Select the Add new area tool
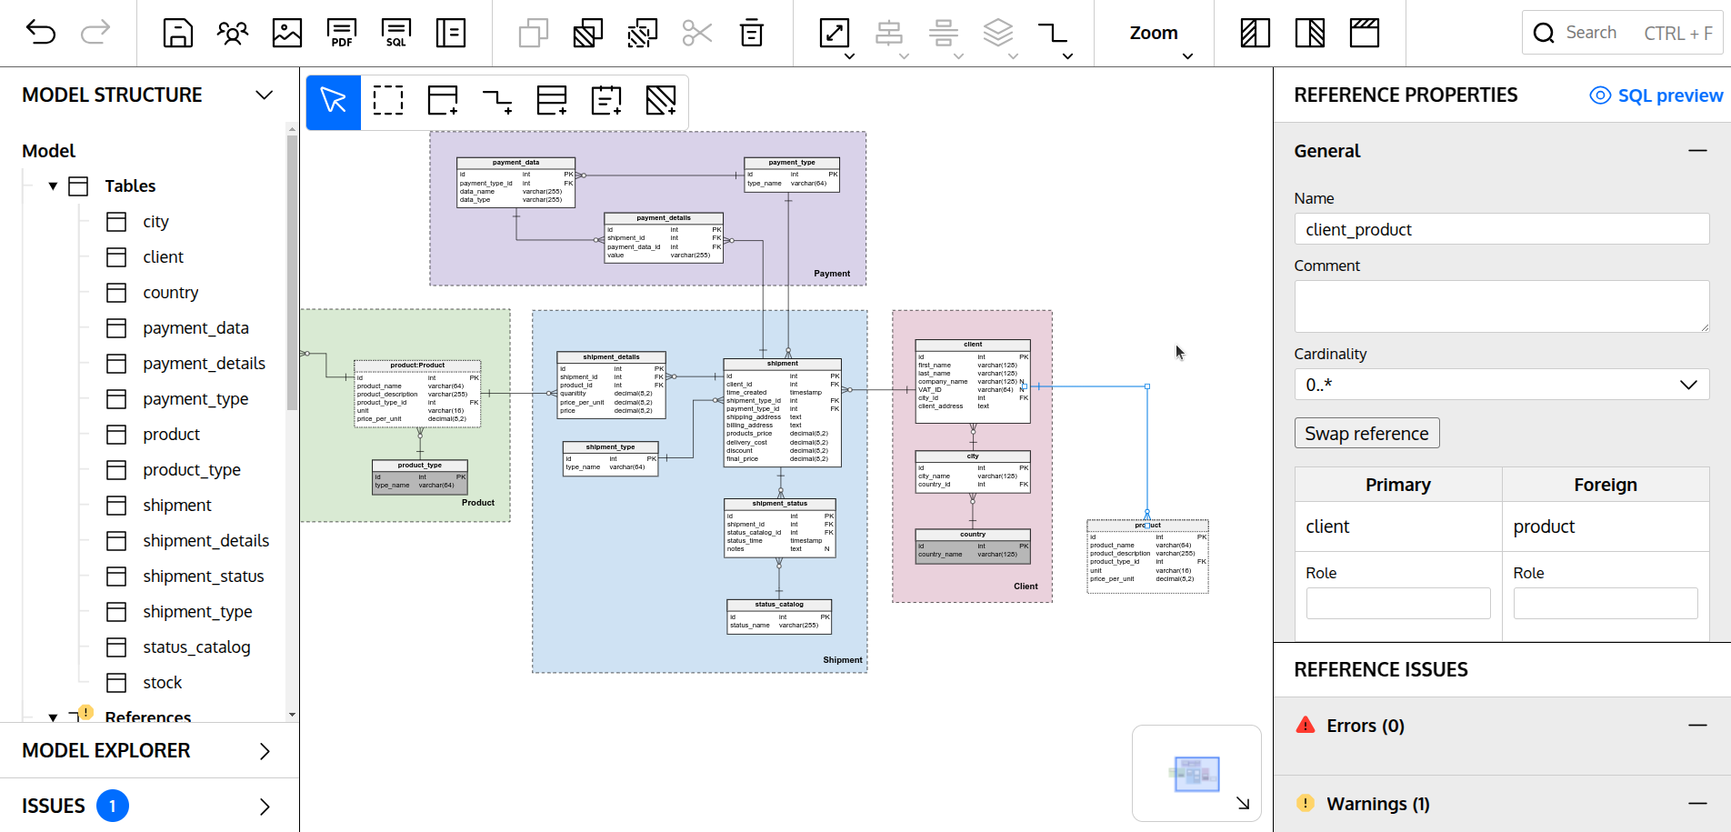The height and width of the screenshot is (832, 1731). tap(661, 101)
